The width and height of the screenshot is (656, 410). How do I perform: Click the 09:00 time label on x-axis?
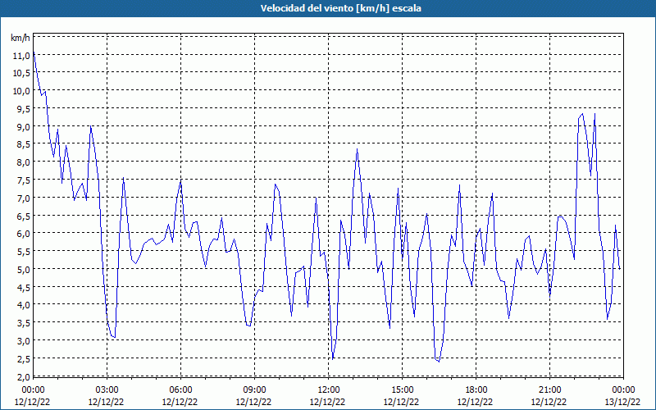[254, 390]
